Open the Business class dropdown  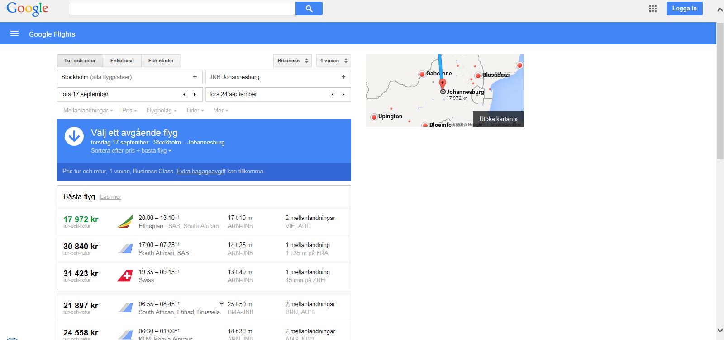tap(292, 61)
